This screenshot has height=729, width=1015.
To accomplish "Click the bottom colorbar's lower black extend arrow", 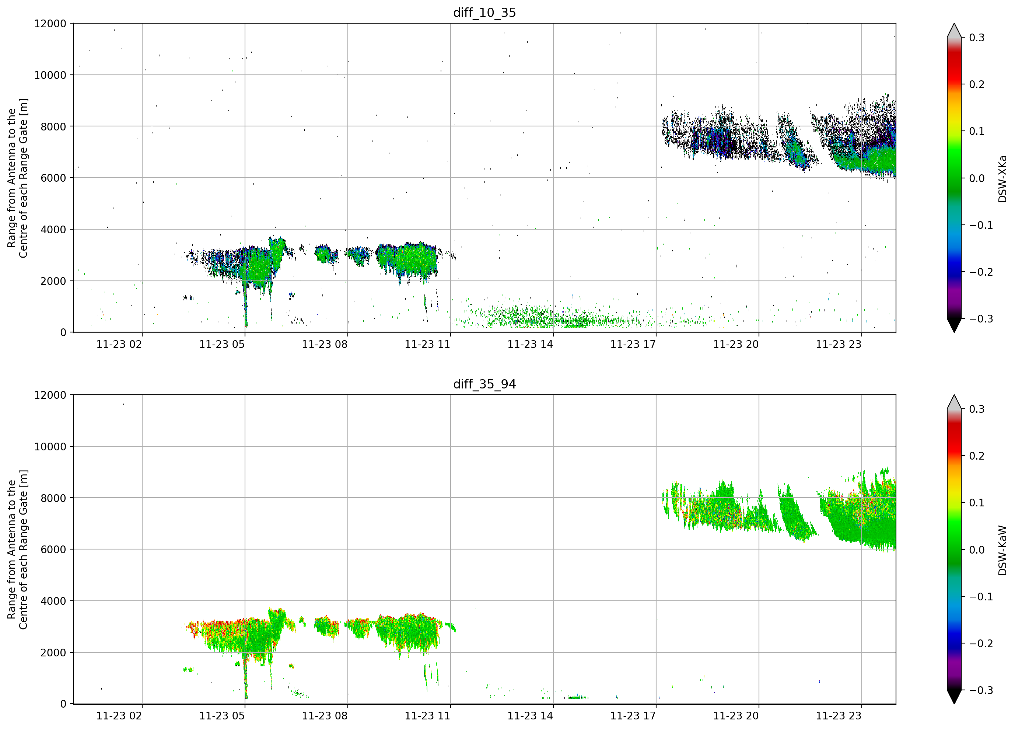I will coord(954,697).
